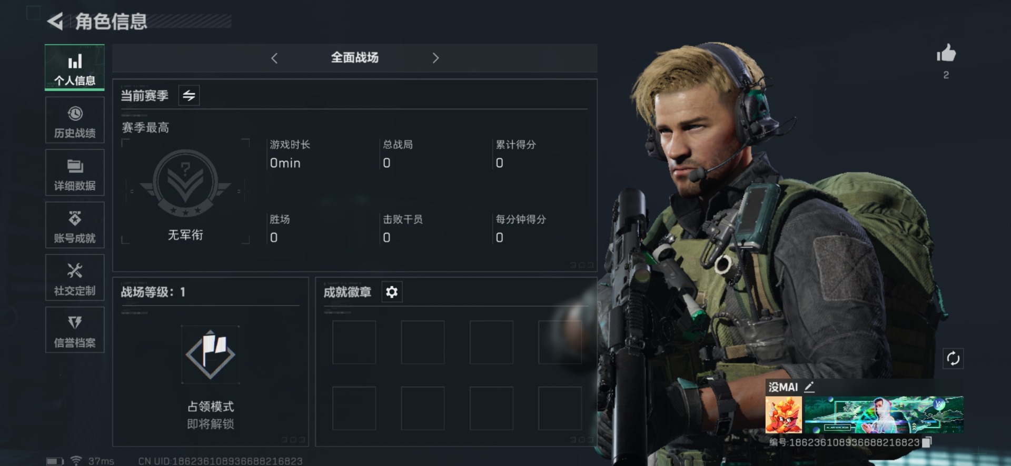Click the orange player avatar thumbnail
The width and height of the screenshot is (1011, 466).
784,414
